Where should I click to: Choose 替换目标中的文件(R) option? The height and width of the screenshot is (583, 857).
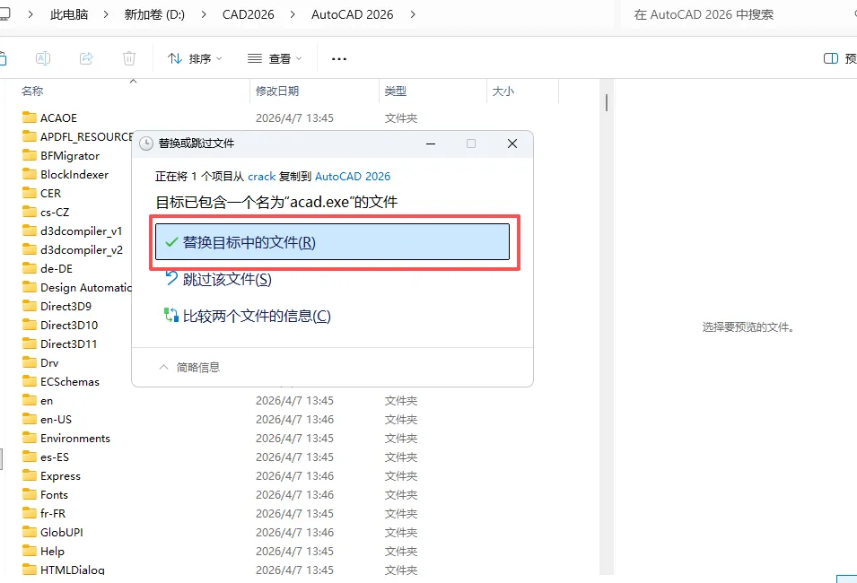(332, 241)
